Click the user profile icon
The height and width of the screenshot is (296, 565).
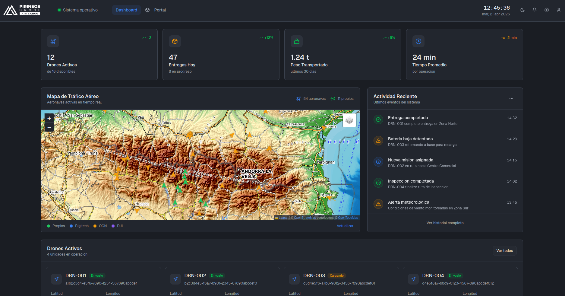(x=559, y=10)
